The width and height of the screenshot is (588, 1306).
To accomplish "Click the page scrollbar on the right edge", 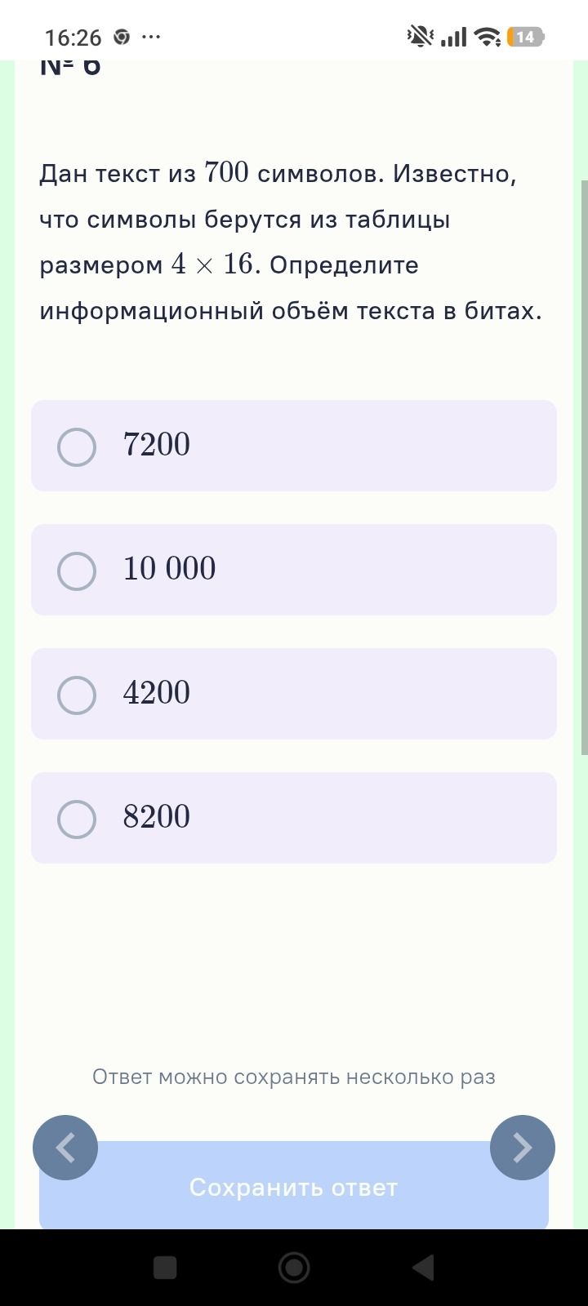I will point(584,467).
